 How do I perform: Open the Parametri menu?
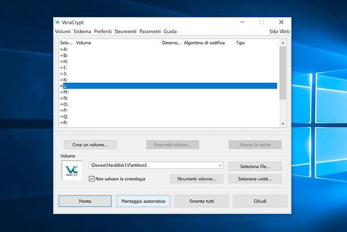coord(150,31)
